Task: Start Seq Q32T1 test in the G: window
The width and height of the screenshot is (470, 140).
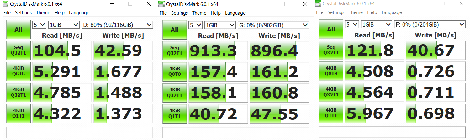Action: [175, 51]
